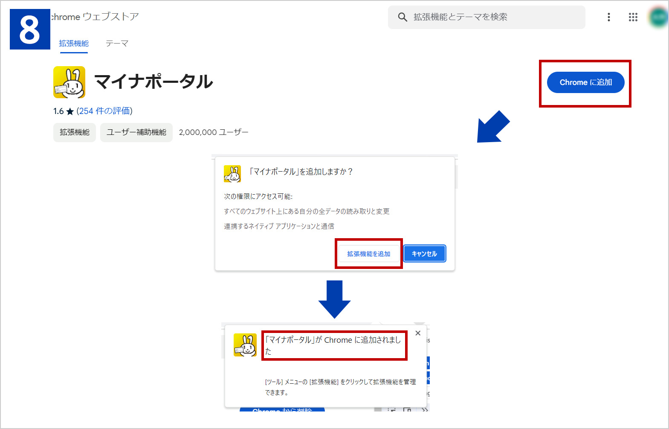The width and height of the screenshot is (669, 429).
Task: Open the 254 件の評価 reviews link
Action: pos(104,111)
